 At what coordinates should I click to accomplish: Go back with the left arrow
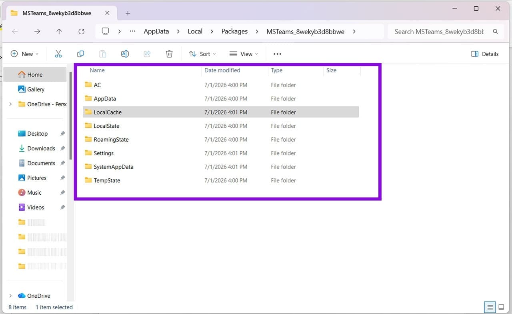[15, 32]
